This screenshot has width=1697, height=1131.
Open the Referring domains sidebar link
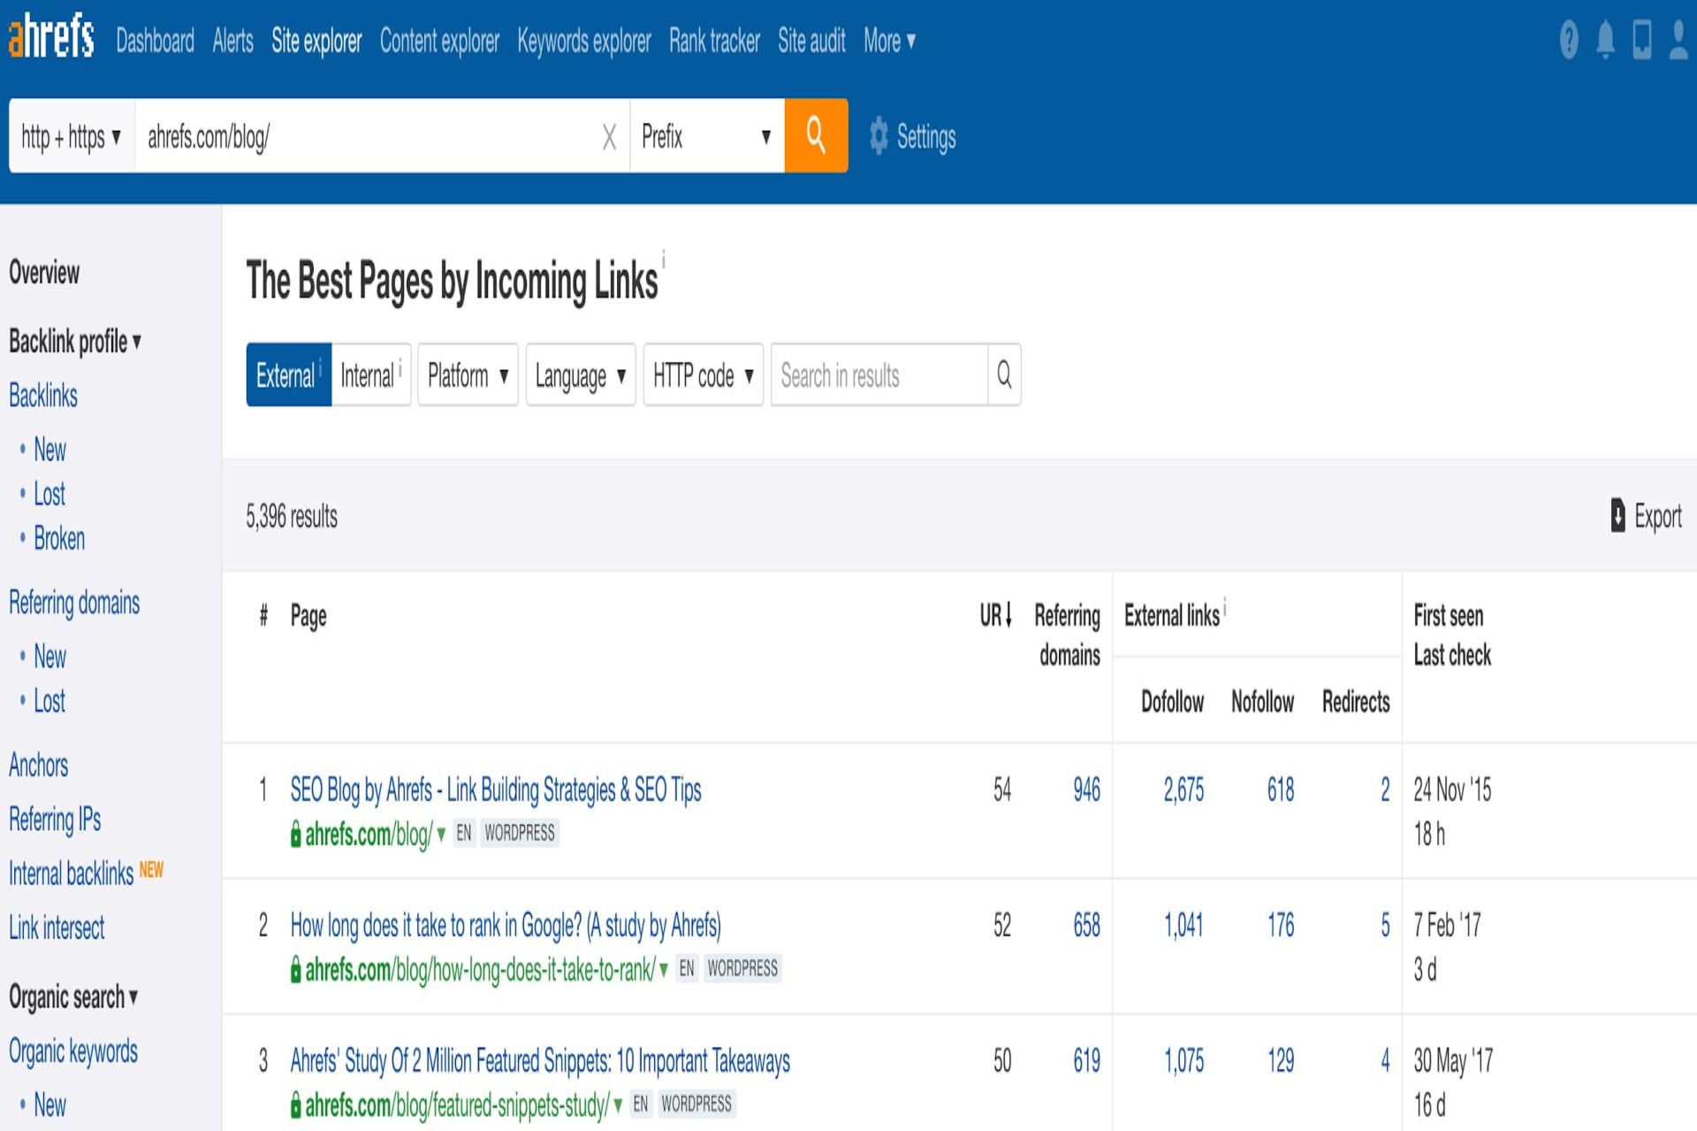pyautogui.click(x=74, y=603)
